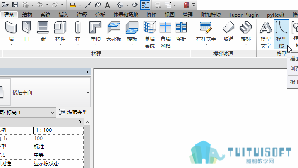Click the Tag by Category icon

pyautogui.click(x=98, y=5)
